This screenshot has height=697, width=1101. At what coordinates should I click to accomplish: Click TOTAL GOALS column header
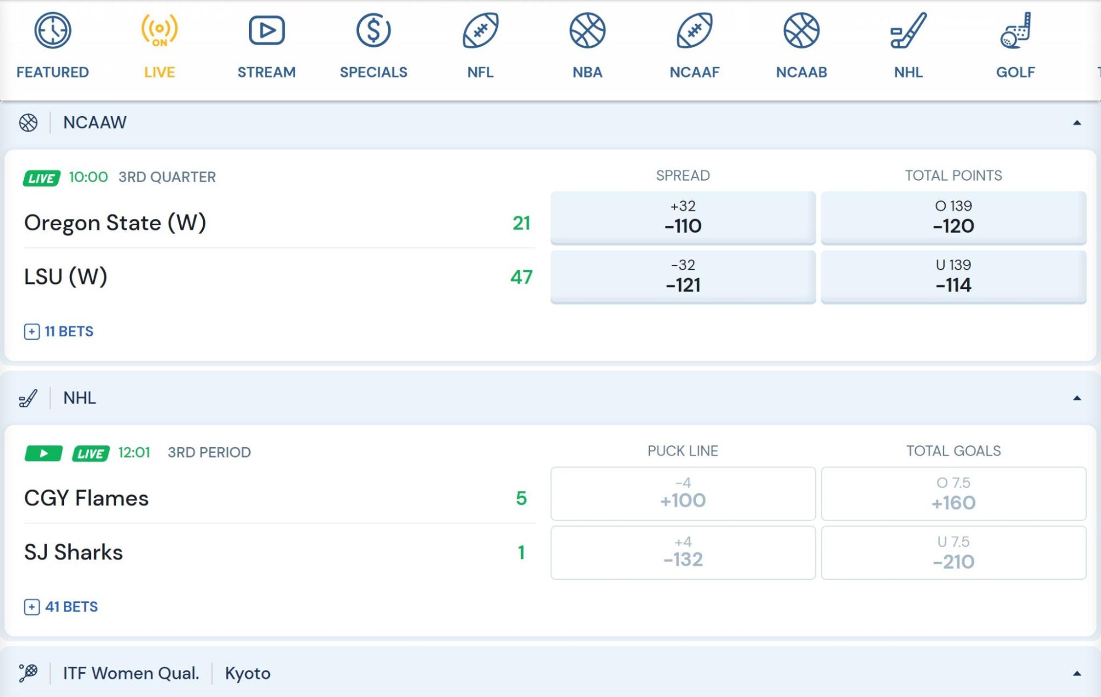[x=953, y=451]
